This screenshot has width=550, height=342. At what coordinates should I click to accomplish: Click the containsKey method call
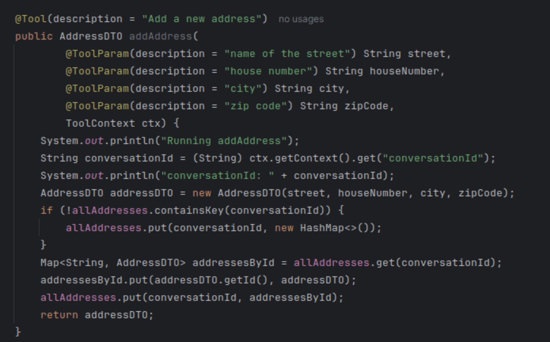point(189,211)
